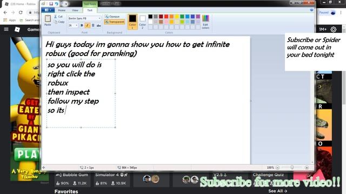Screen dimensions: 346x194
Task: Save the drawing with the floppy disk icon
Action: tap(51, 4)
